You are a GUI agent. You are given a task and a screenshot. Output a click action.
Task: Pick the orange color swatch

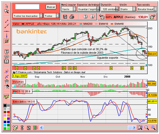click(x=8, y=115)
